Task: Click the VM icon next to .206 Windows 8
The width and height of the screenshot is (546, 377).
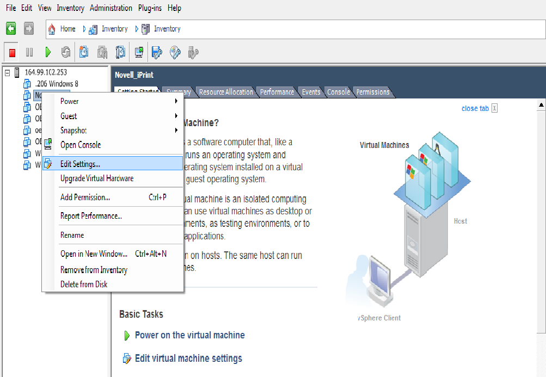Action: click(27, 84)
